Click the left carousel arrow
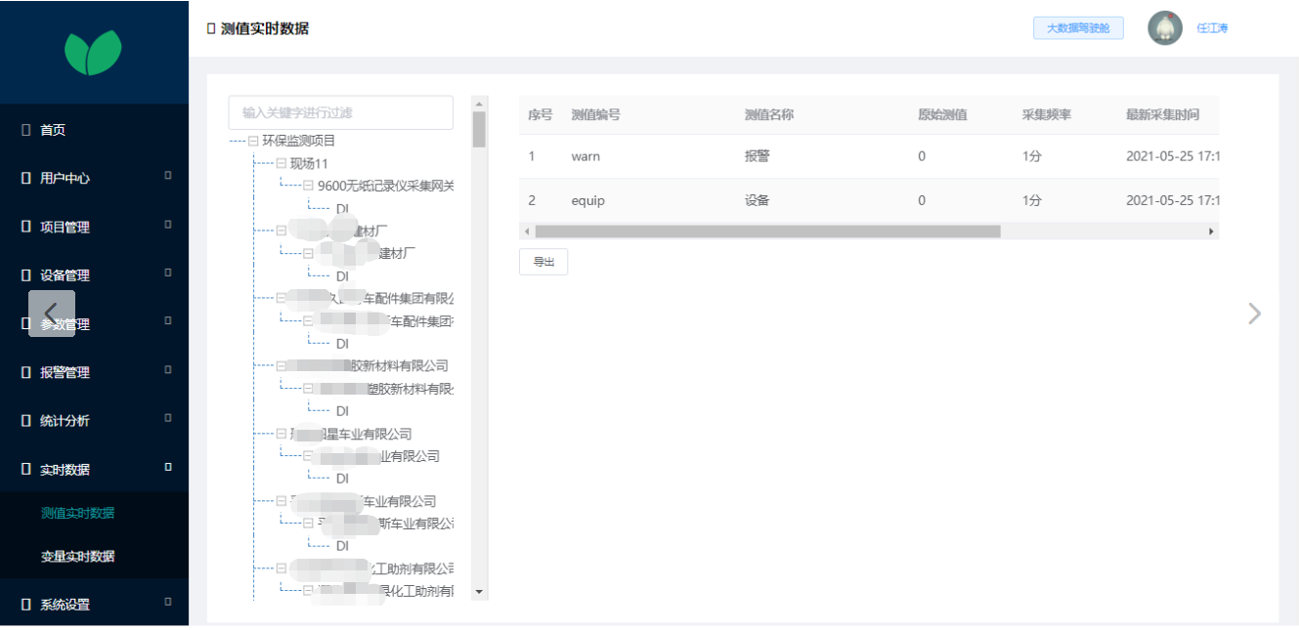Screen dimensions: 1299x630 [52, 314]
